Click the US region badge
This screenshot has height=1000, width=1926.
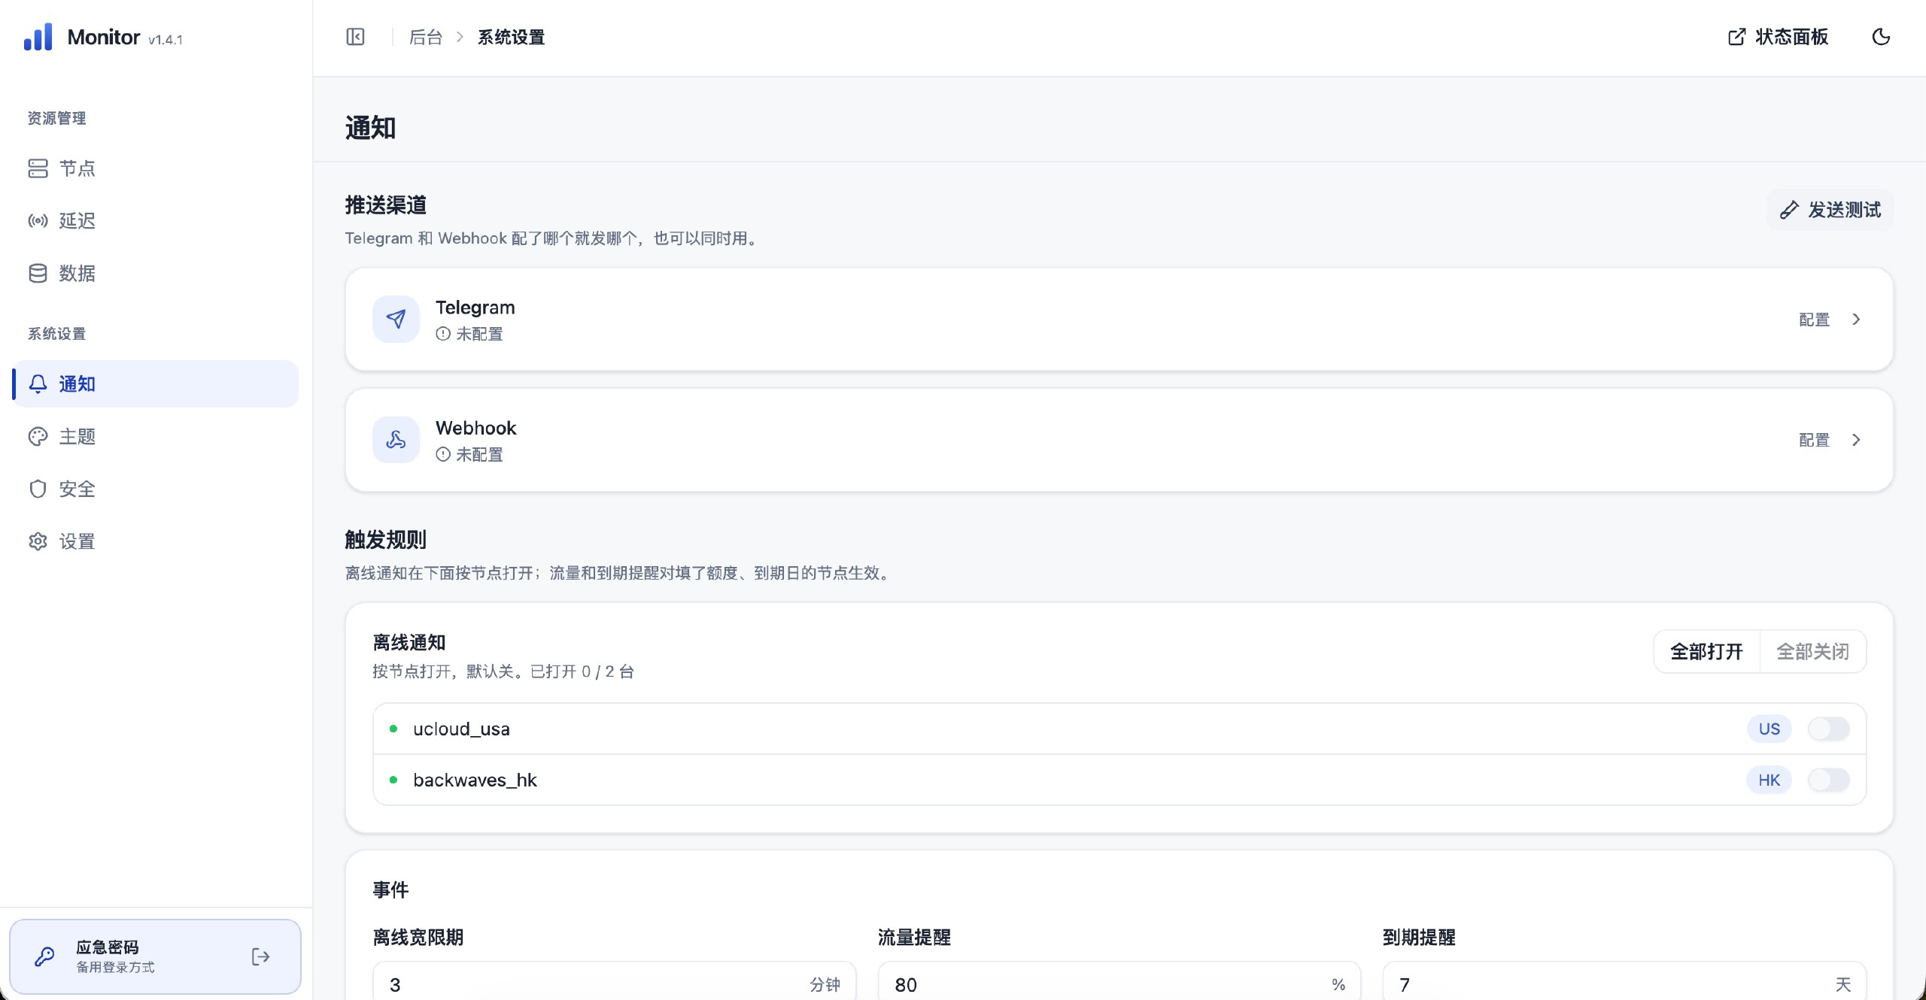coord(1769,729)
